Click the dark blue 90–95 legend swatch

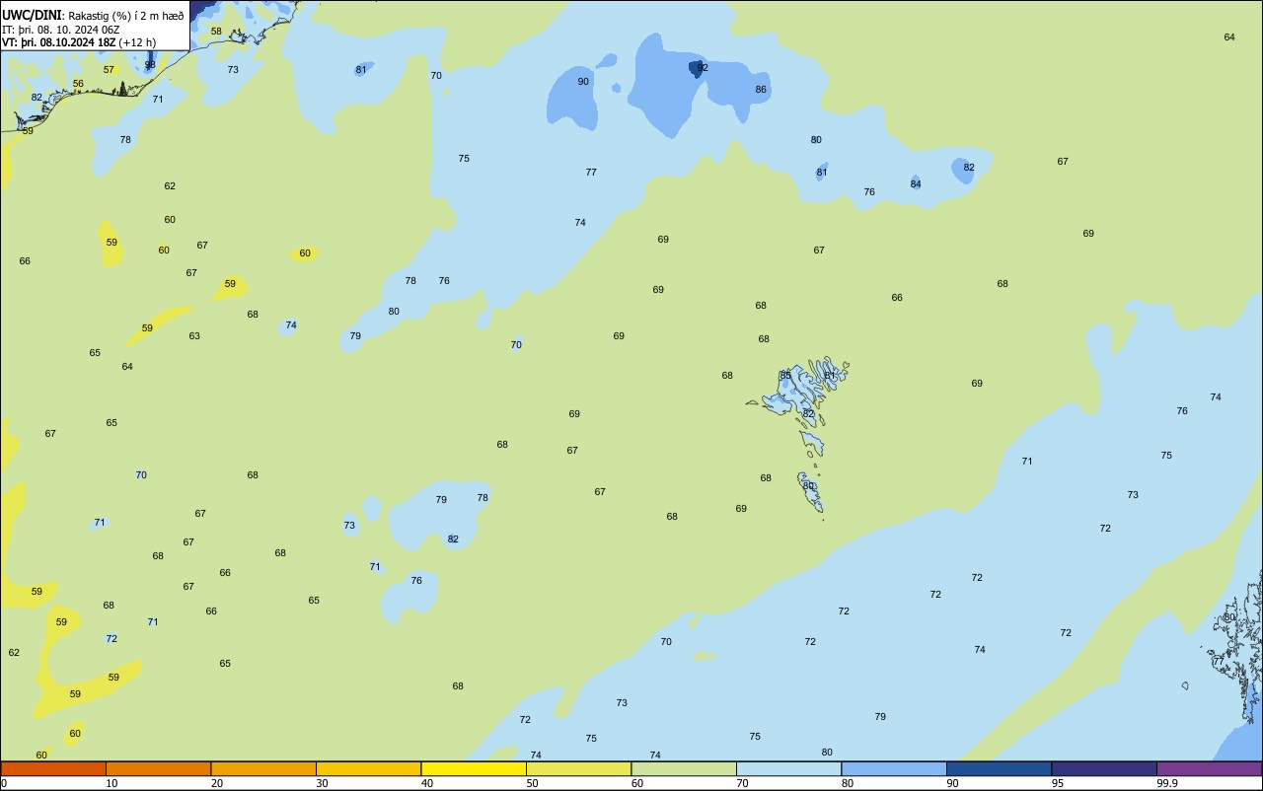click(x=999, y=768)
